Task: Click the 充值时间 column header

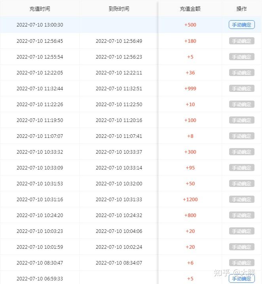Action: point(40,9)
